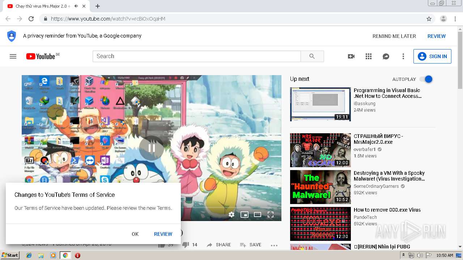This screenshot has height=260, width=463.
Task: Open more actions below the video
Action: click(274, 245)
